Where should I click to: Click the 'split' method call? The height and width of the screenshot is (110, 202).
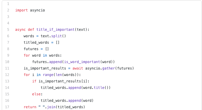[56, 36]
